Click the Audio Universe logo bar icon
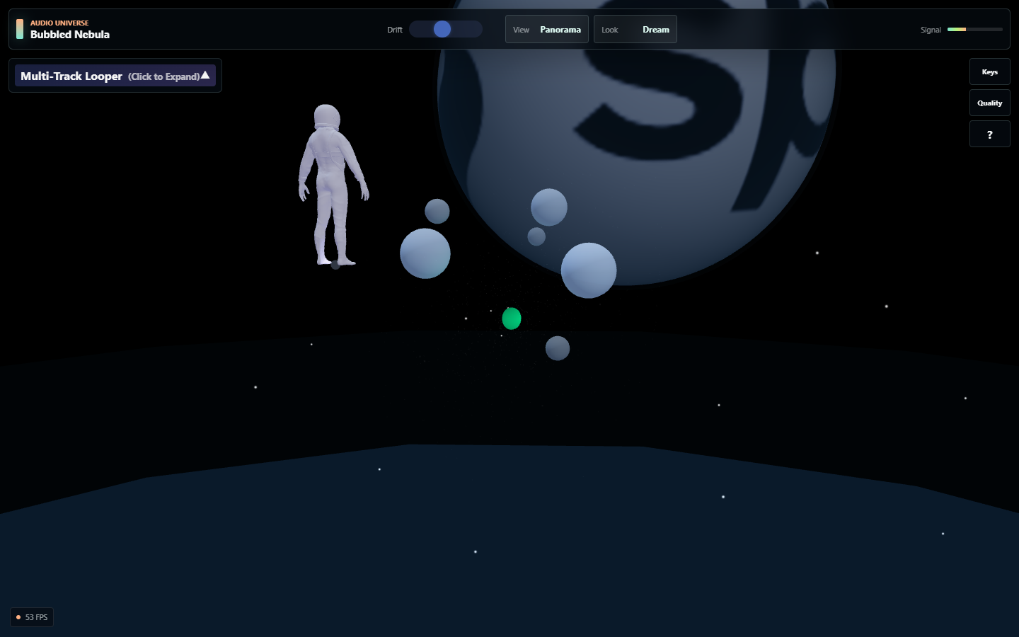The height and width of the screenshot is (637, 1019). click(20, 29)
